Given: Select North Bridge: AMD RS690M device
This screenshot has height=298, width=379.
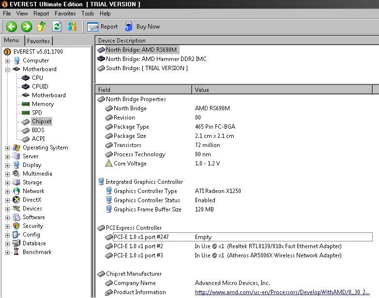Looking at the screenshot, I should (141, 50).
